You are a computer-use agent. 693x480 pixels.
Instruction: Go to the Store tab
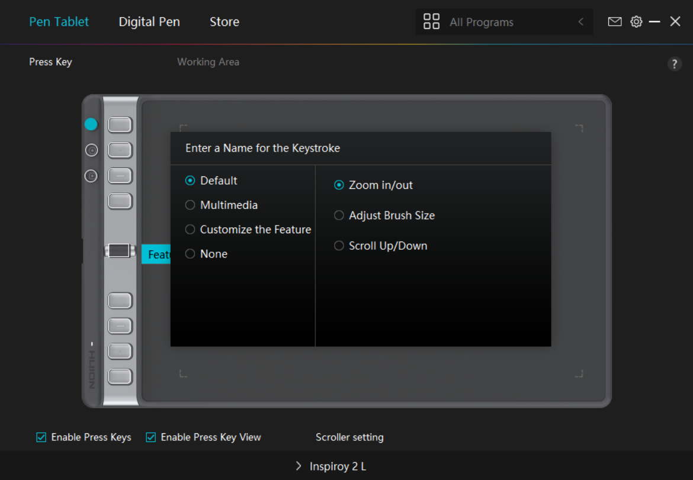(x=224, y=22)
